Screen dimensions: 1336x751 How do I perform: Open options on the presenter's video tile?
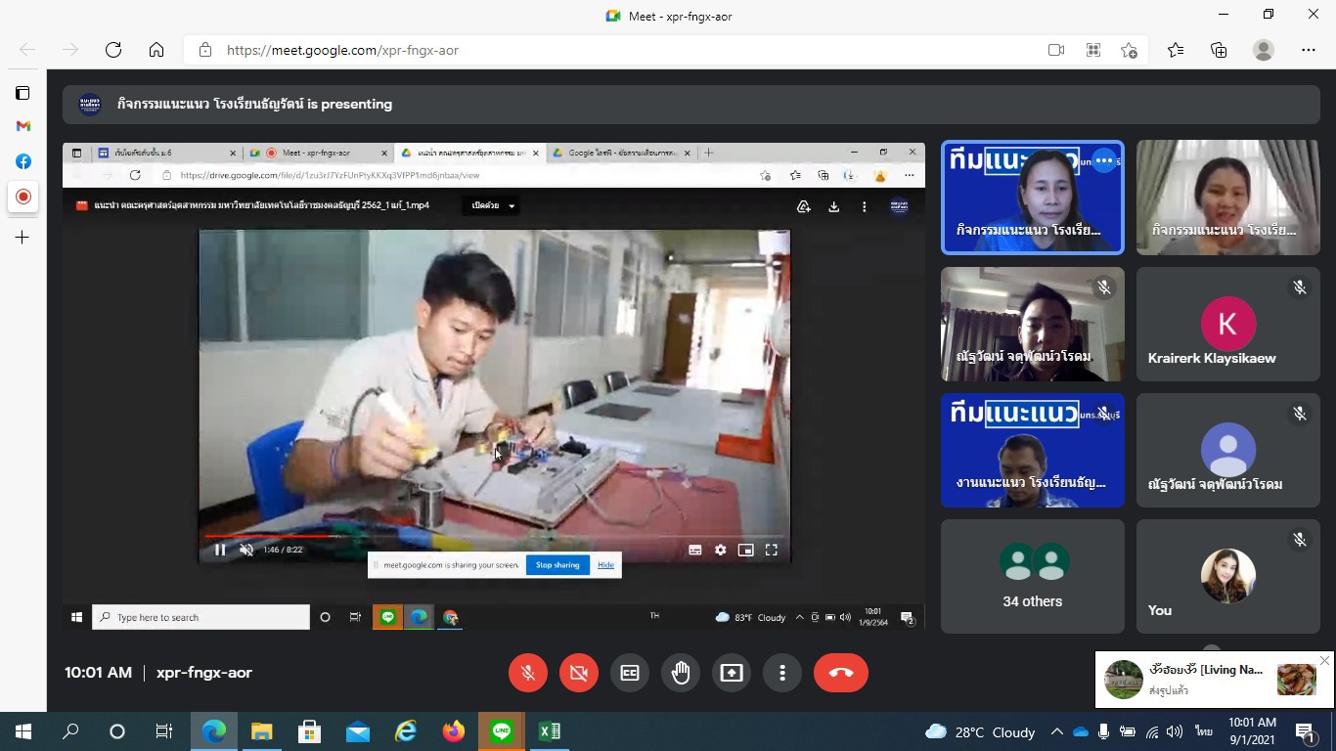click(1104, 161)
